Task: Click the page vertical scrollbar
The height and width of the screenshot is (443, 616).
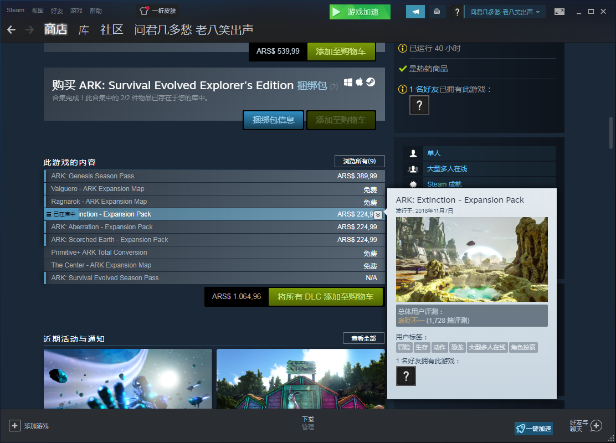Action: (x=611, y=133)
